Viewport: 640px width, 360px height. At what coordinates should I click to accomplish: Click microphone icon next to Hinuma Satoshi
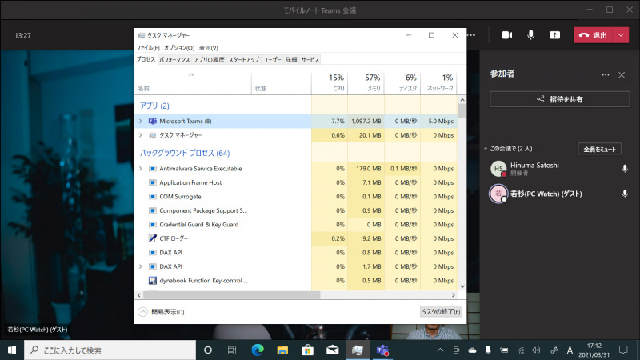pos(625,168)
